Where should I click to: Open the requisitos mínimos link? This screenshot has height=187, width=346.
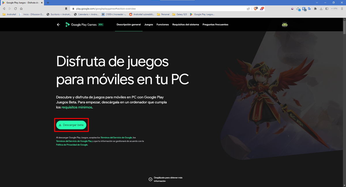point(76,107)
